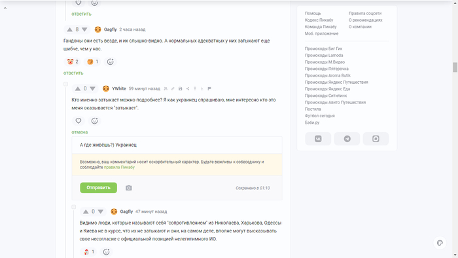Share YWhite's comment

[x=188, y=88]
